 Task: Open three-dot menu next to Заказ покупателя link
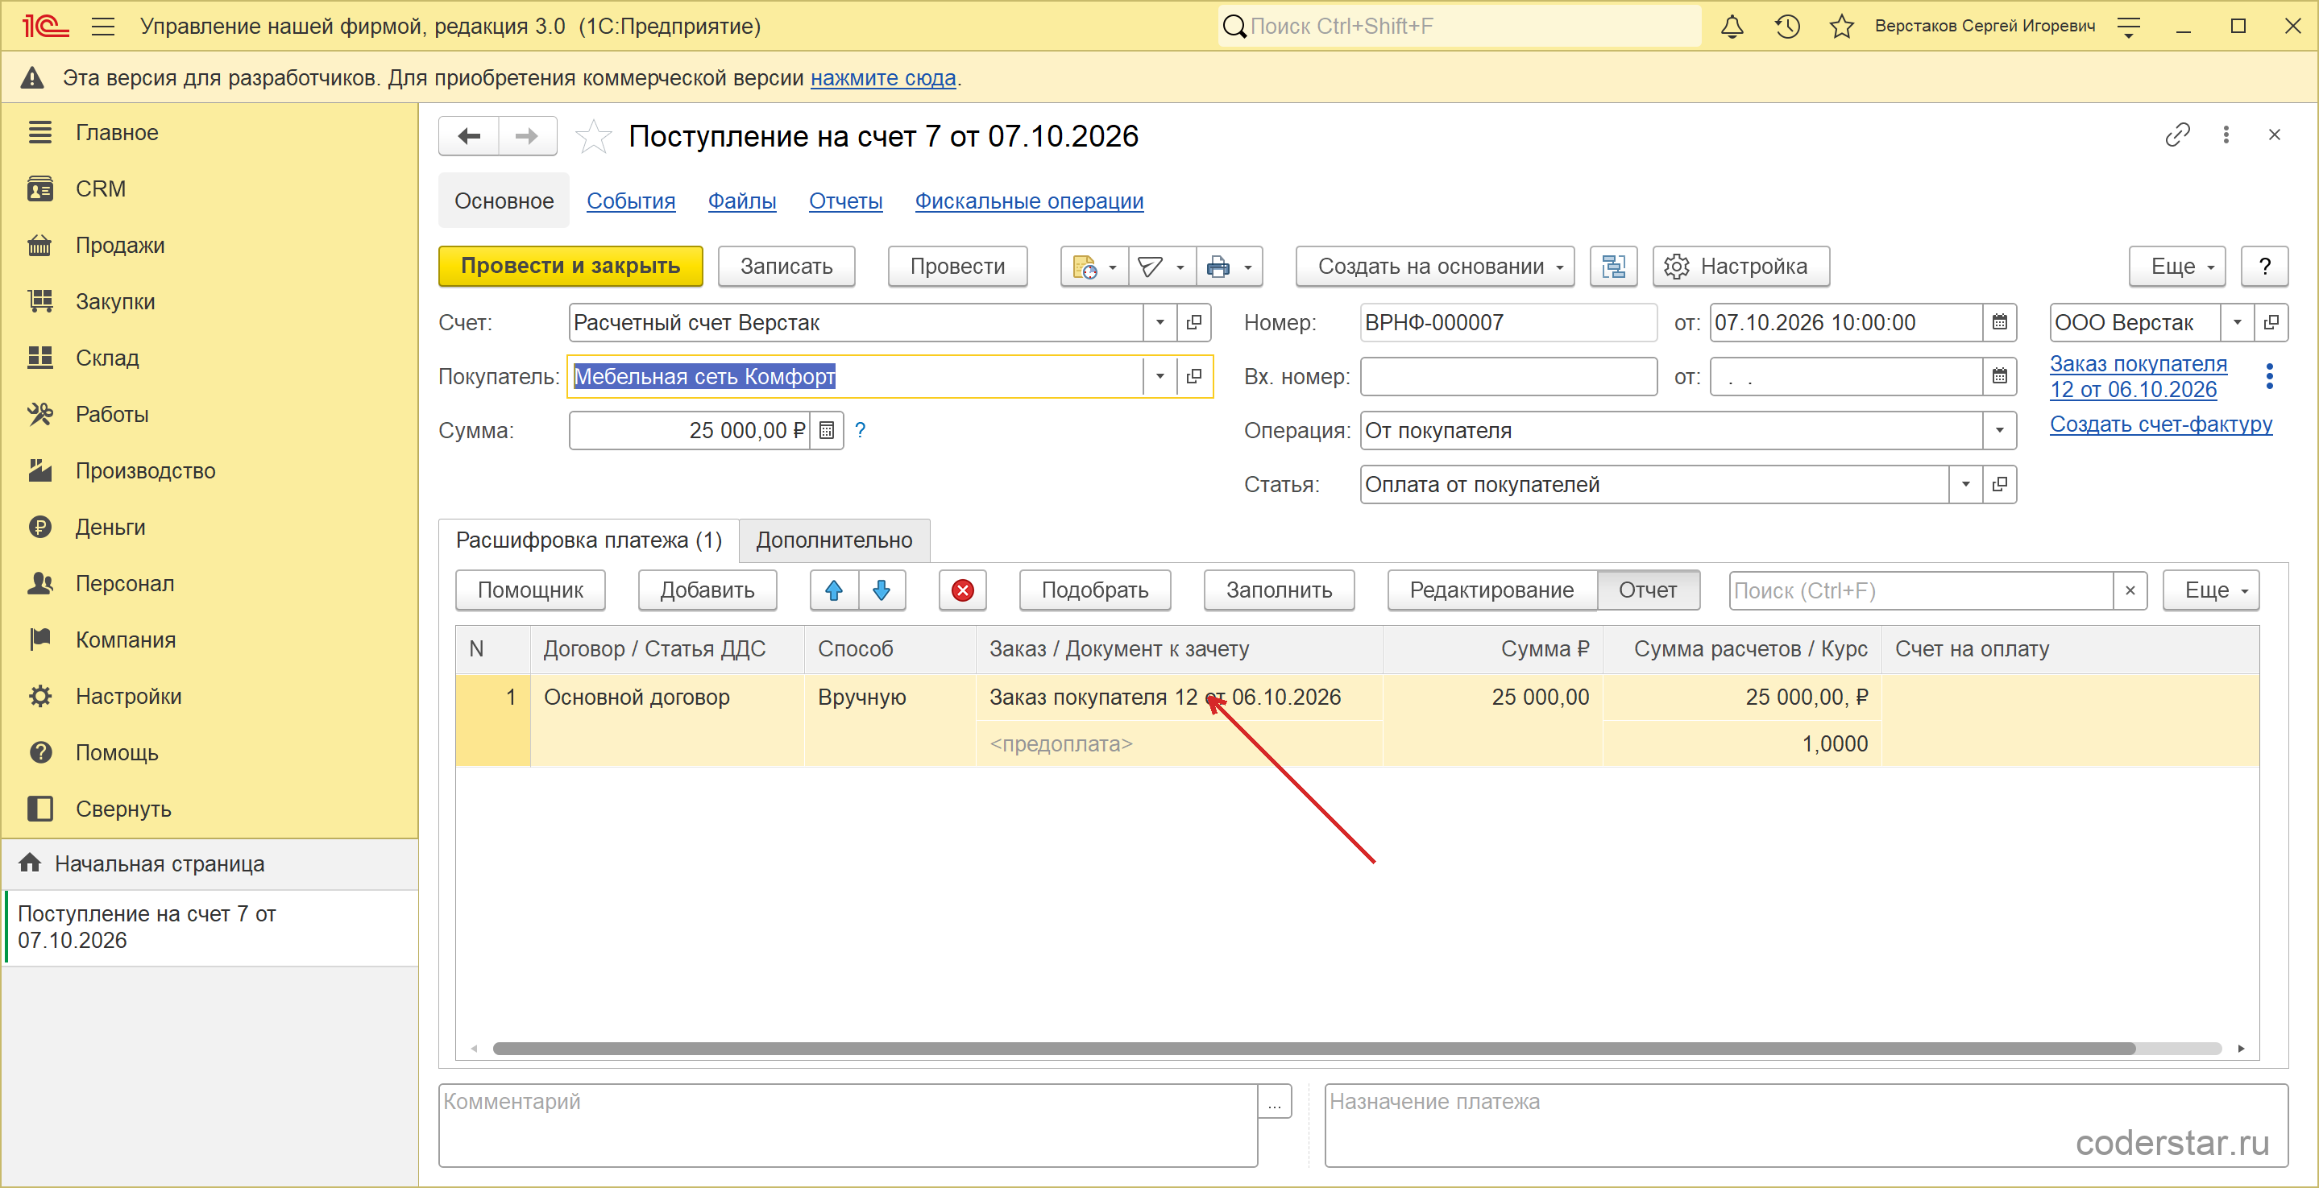(x=2270, y=376)
